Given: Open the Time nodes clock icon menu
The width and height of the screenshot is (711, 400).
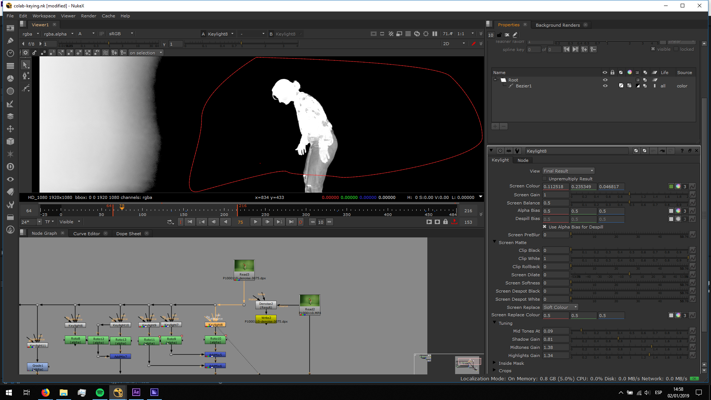Looking at the screenshot, I should click(10, 53).
